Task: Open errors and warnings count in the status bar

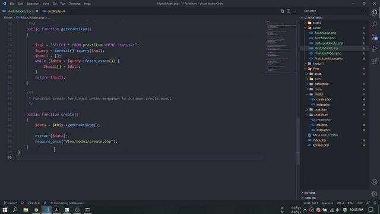Action: 33,203
